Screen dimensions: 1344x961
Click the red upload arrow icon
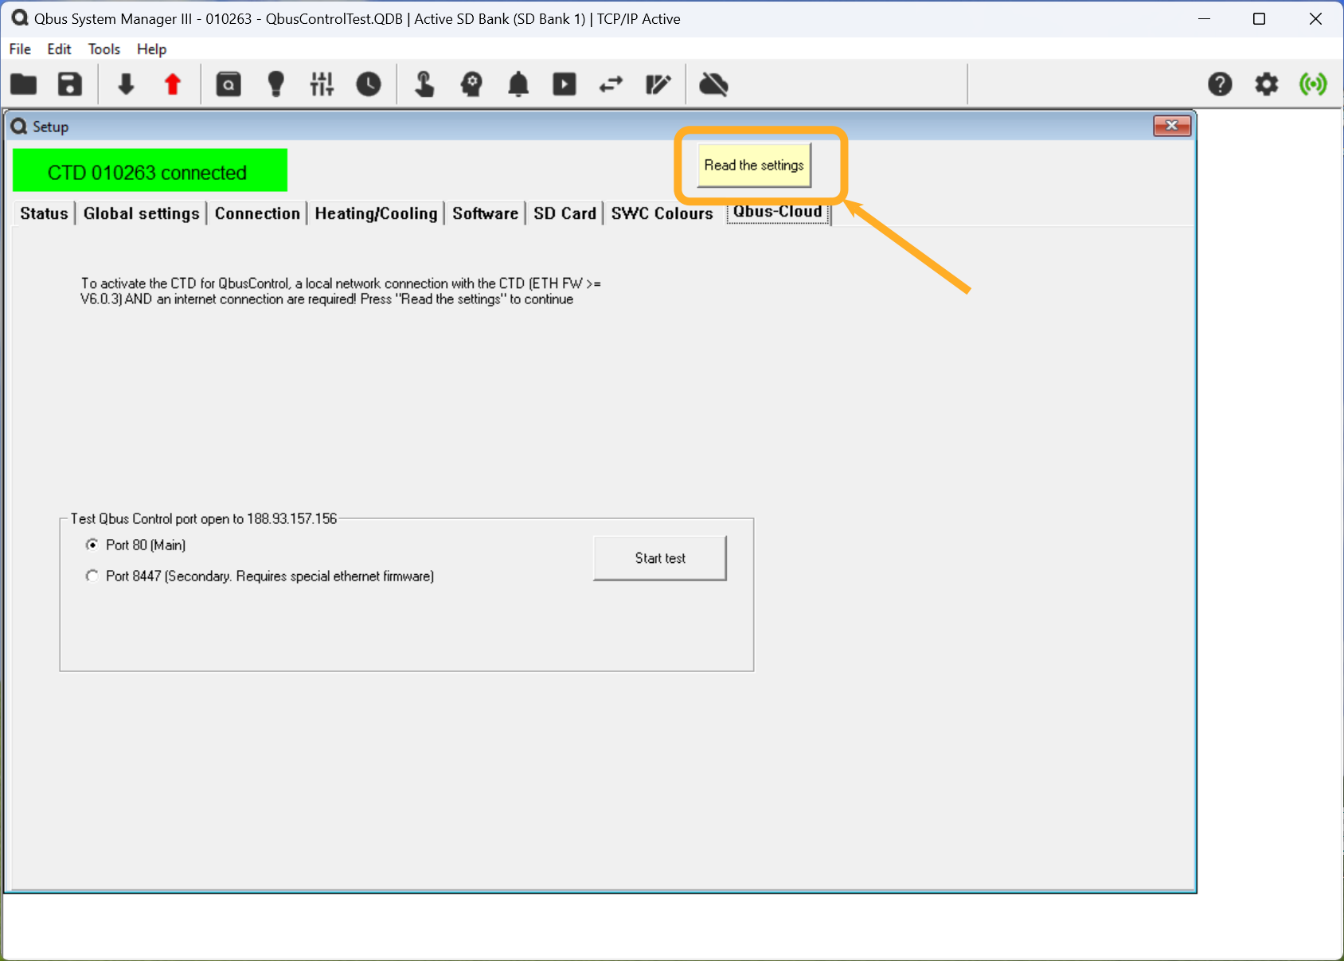(x=173, y=84)
